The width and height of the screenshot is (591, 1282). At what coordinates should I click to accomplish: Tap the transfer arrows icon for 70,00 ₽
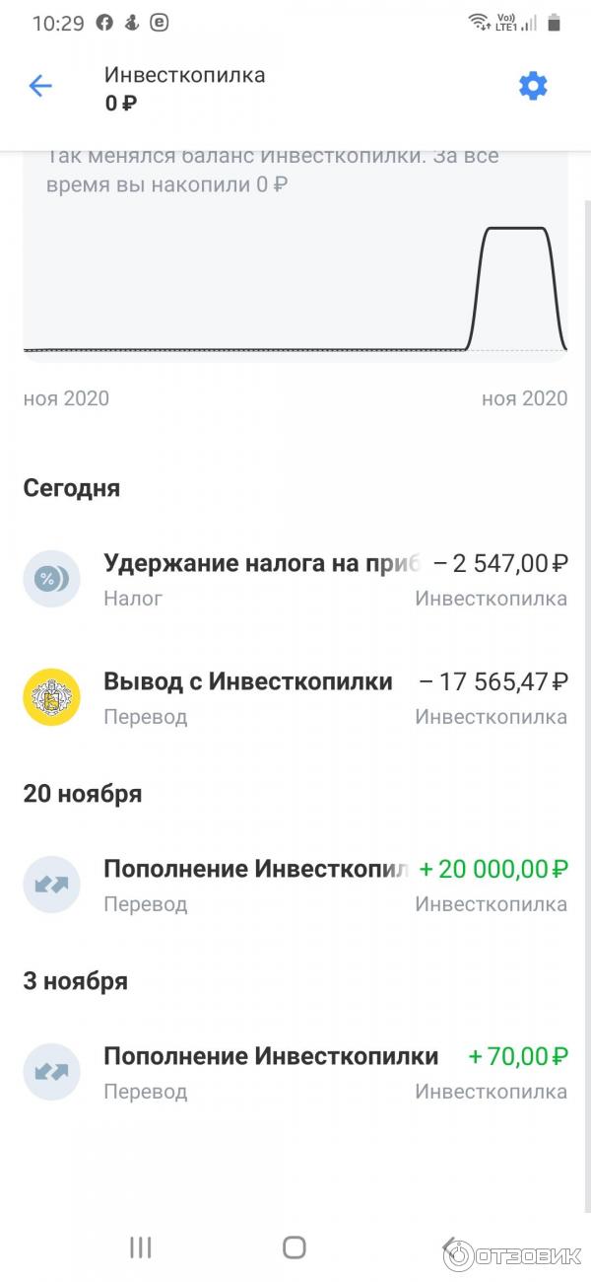tap(51, 1072)
